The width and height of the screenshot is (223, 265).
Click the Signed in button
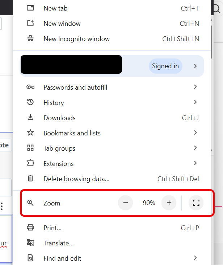click(x=165, y=66)
